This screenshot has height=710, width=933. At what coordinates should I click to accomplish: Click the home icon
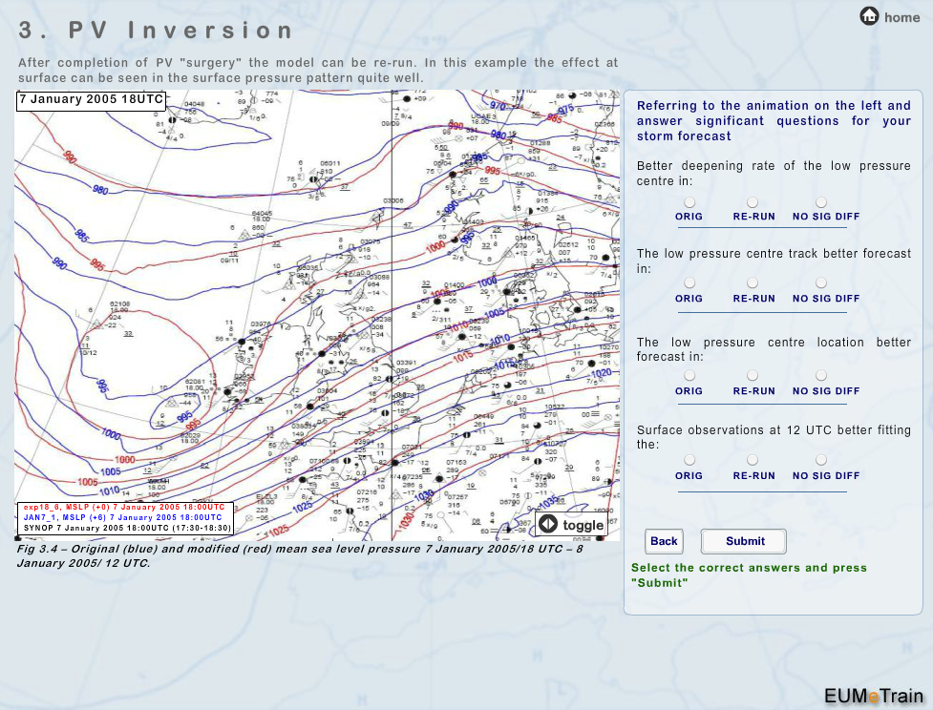(x=869, y=16)
